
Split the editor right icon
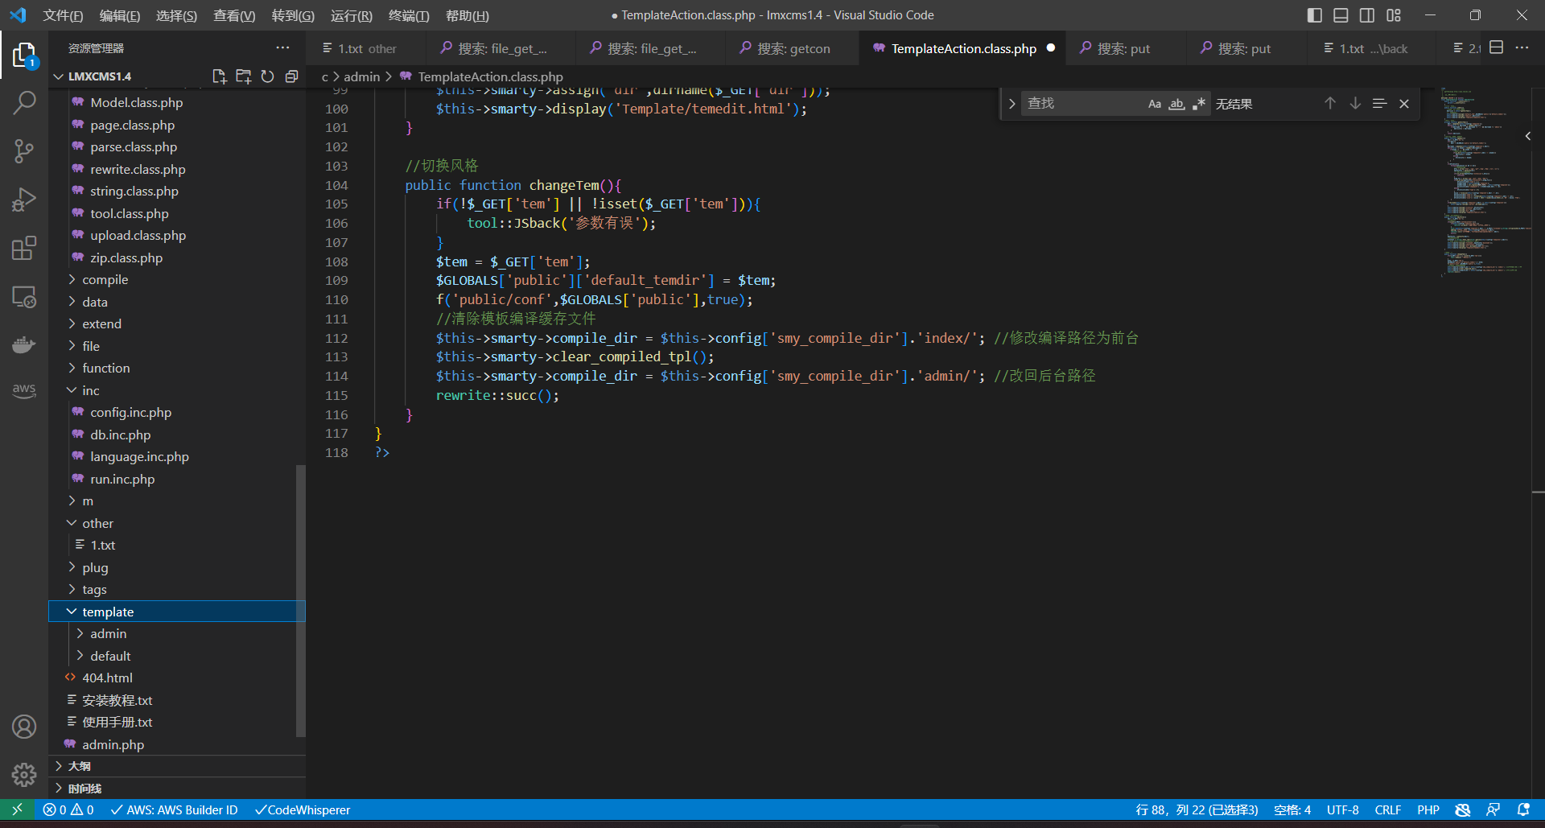click(1497, 47)
